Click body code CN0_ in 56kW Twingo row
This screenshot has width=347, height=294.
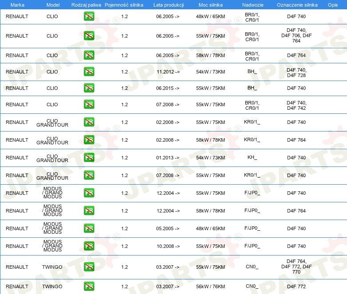[x=252, y=286]
